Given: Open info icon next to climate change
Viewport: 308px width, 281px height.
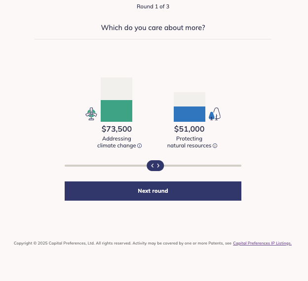Looking at the screenshot, I should (x=140, y=145).
